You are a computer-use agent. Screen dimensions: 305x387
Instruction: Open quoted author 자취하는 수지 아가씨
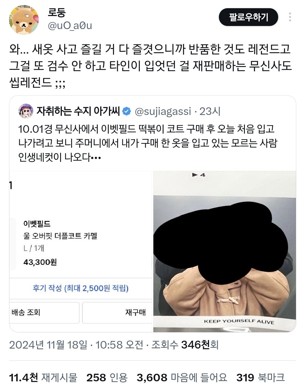click(x=78, y=111)
